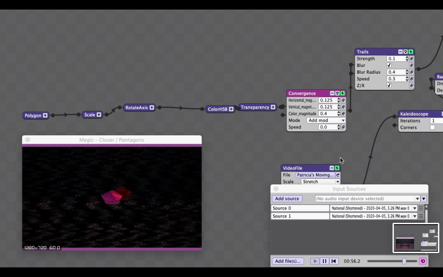
Task: Click link icon beside Convergence Speed
Action: coord(343,127)
